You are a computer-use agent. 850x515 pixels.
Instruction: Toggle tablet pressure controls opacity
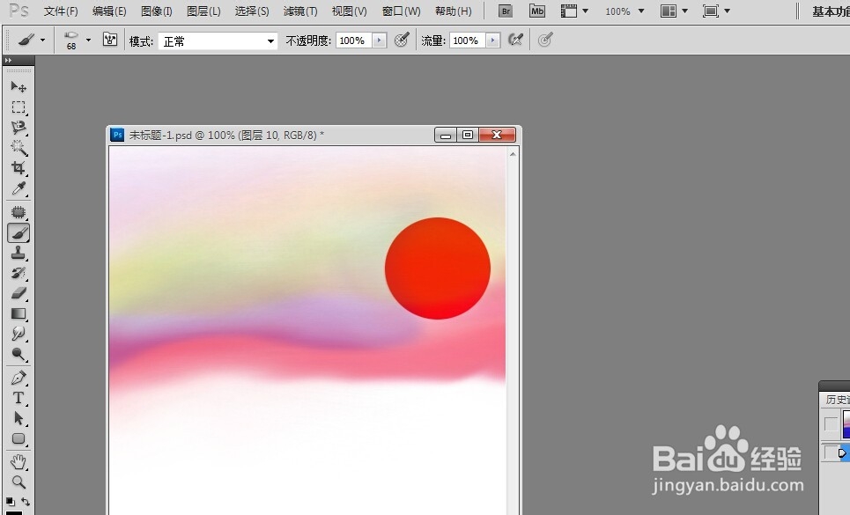tap(402, 40)
